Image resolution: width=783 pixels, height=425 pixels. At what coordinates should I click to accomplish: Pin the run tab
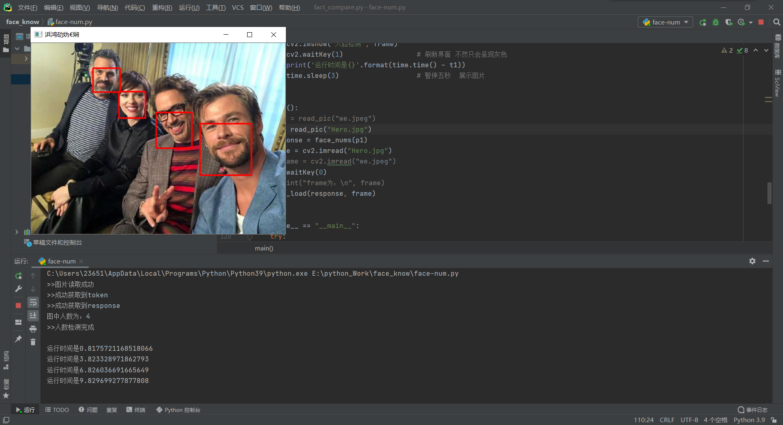18,339
